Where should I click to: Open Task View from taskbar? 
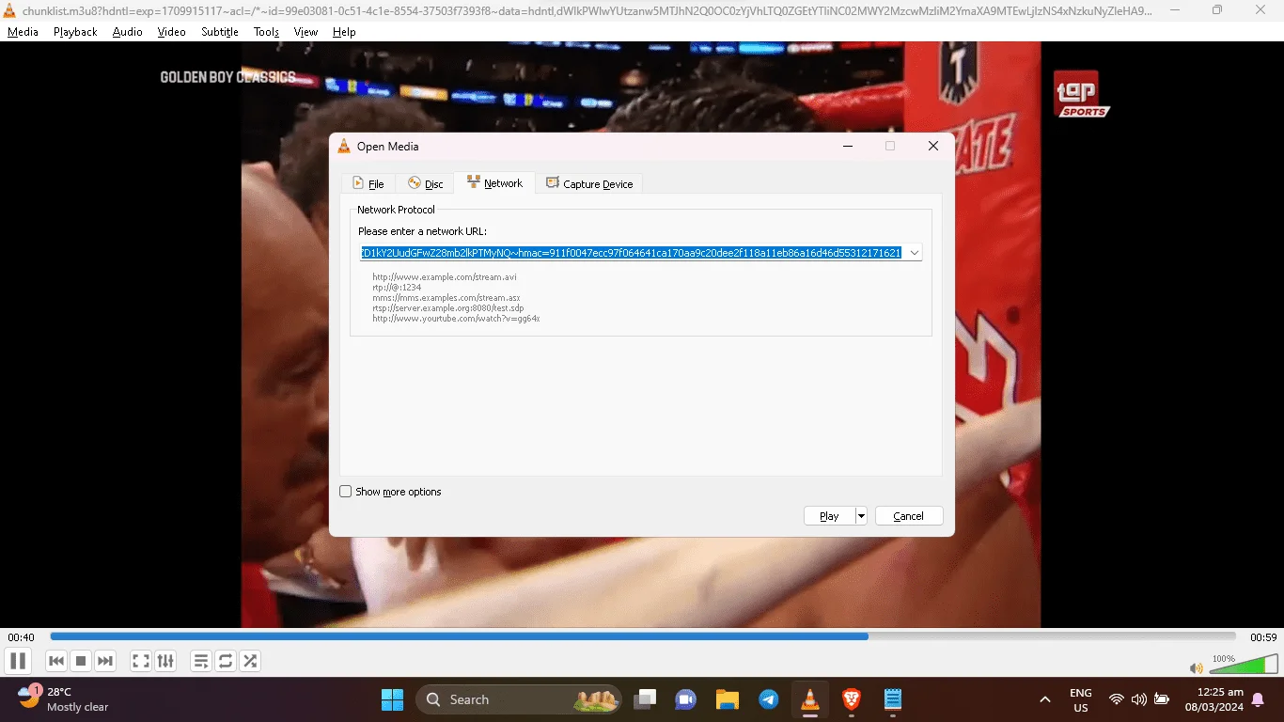(645, 699)
